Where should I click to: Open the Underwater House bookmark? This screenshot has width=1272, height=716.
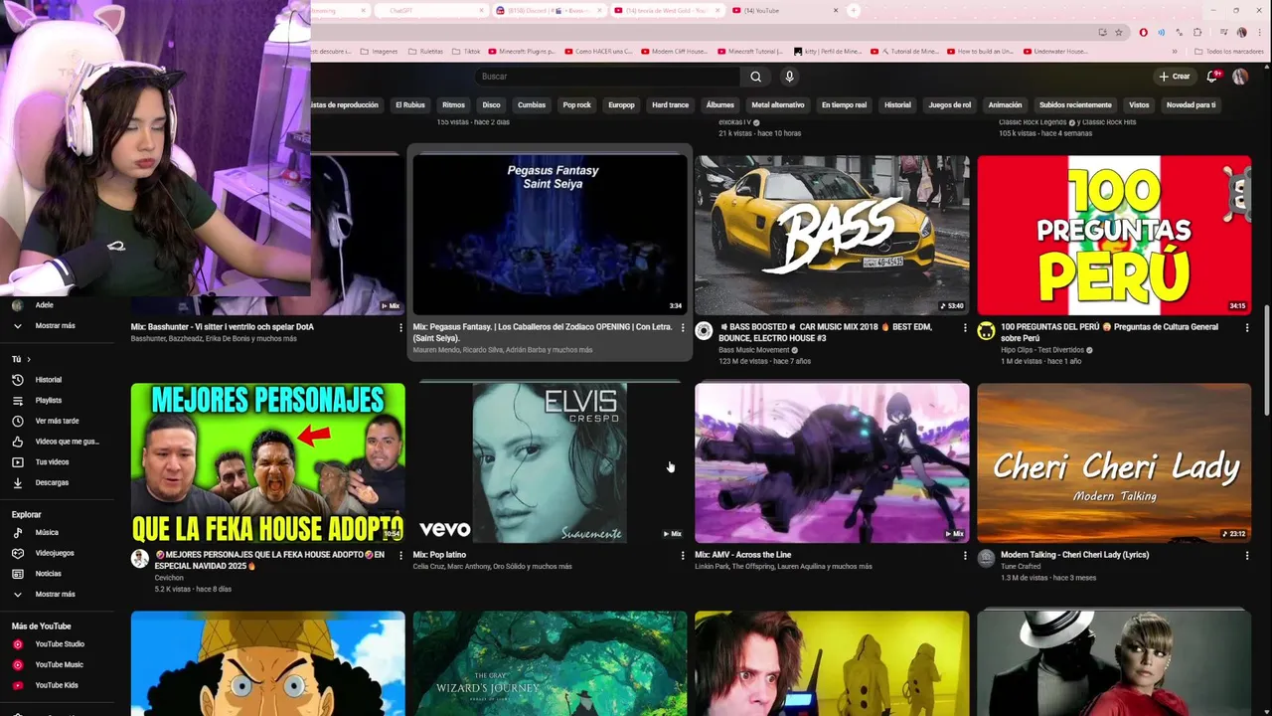[x=1053, y=51]
